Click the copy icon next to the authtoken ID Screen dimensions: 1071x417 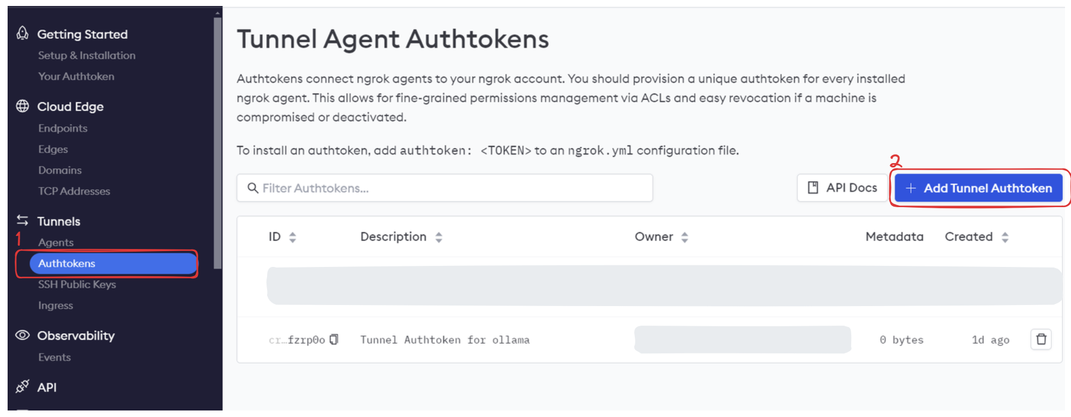pyautogui.click(x=334, y=340)
